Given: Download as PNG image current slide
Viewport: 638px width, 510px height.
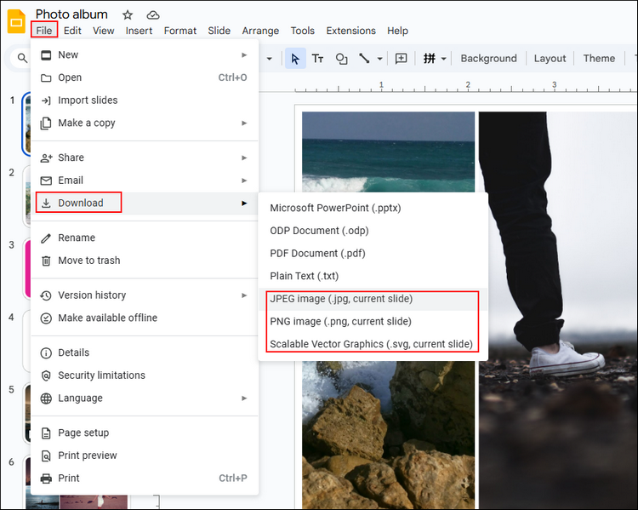Looking at the screenshot, I should 373,322.
